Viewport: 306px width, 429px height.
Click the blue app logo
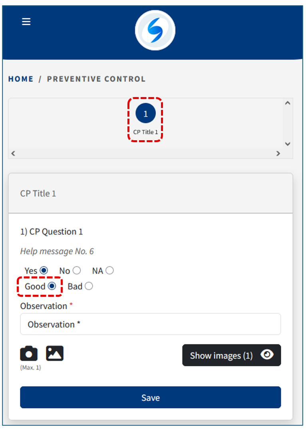[x=155, y=30]
